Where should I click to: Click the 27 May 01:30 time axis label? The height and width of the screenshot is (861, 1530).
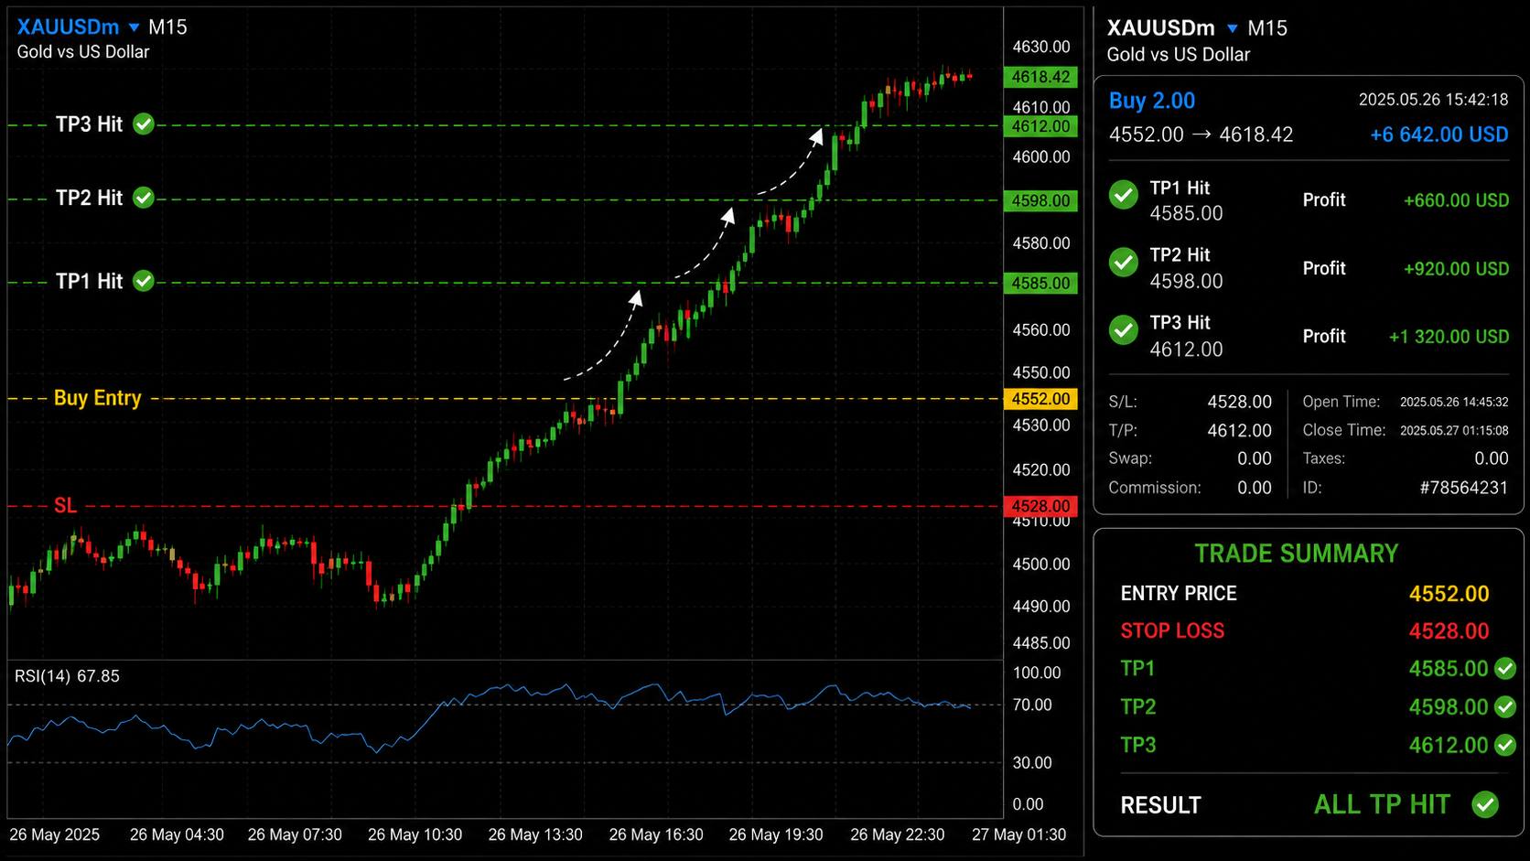click(1019, 834)
